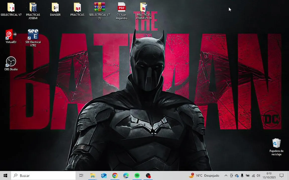Select the SEE Electrical V7R2 shortcut
The height and width of the screenshot is (180, 289).
(x=33, y=34)
